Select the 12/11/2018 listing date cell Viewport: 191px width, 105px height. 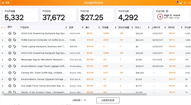157,60
